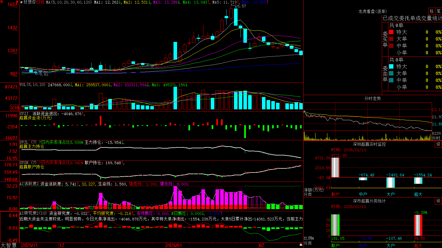Click the 分时走势 panel title

click(x=372, y=98)
